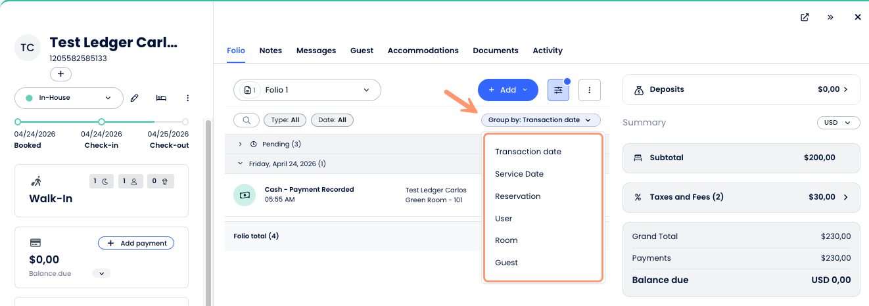Click the TC guest avatar

coord(28,48)
